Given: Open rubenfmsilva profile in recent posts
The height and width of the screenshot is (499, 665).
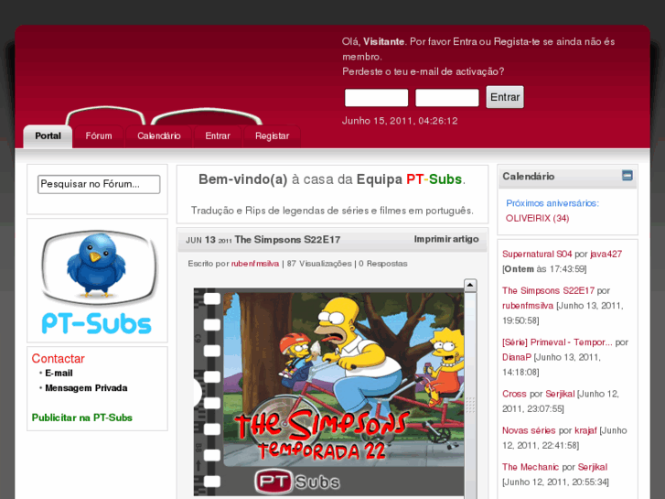Looking at the screenshot, I should tap(528, 306).
